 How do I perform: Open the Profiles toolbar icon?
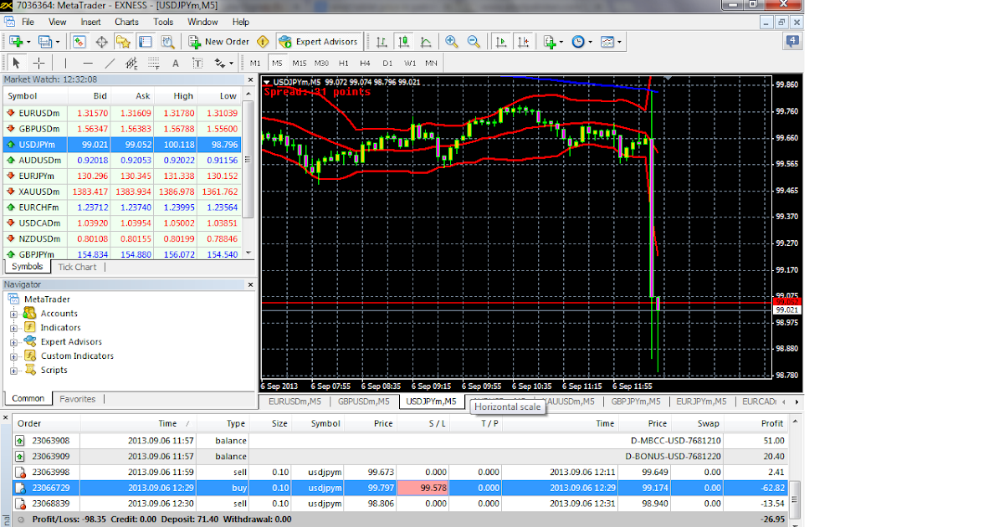click(44, 41)
